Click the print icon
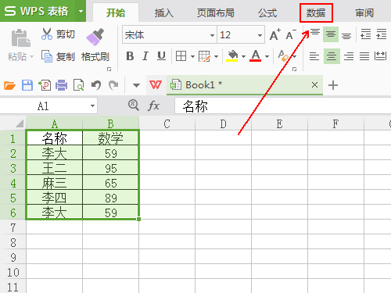391x293 pixels. tap(62, 85)
